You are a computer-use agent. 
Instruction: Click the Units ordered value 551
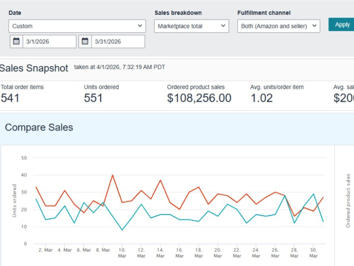click(93, 98)
